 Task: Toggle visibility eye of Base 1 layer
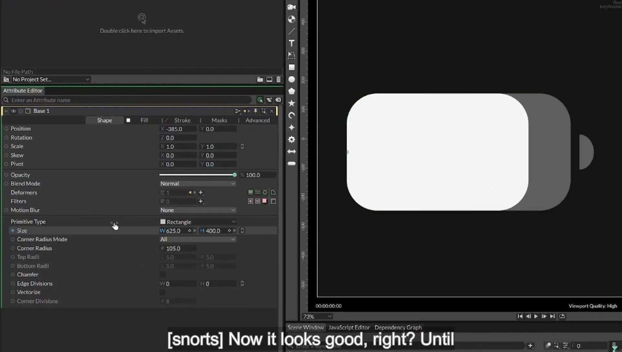13,111
